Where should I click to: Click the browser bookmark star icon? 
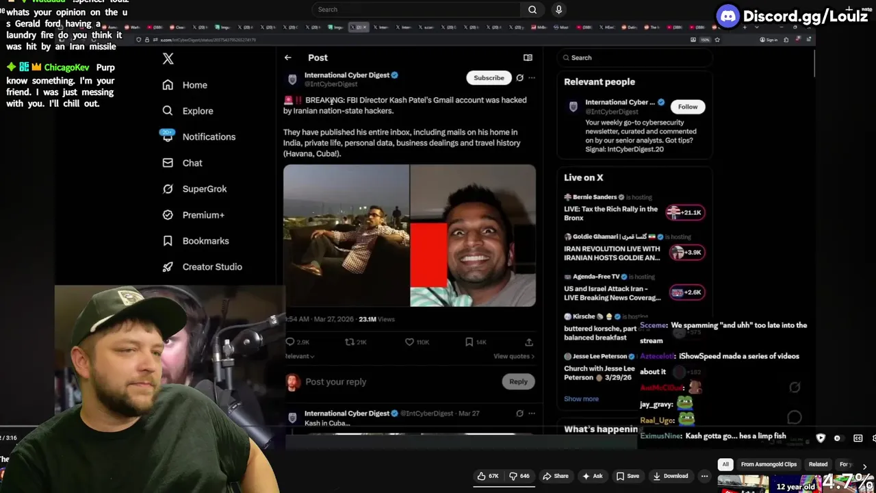pyautogui.click(x=717, y=40)
